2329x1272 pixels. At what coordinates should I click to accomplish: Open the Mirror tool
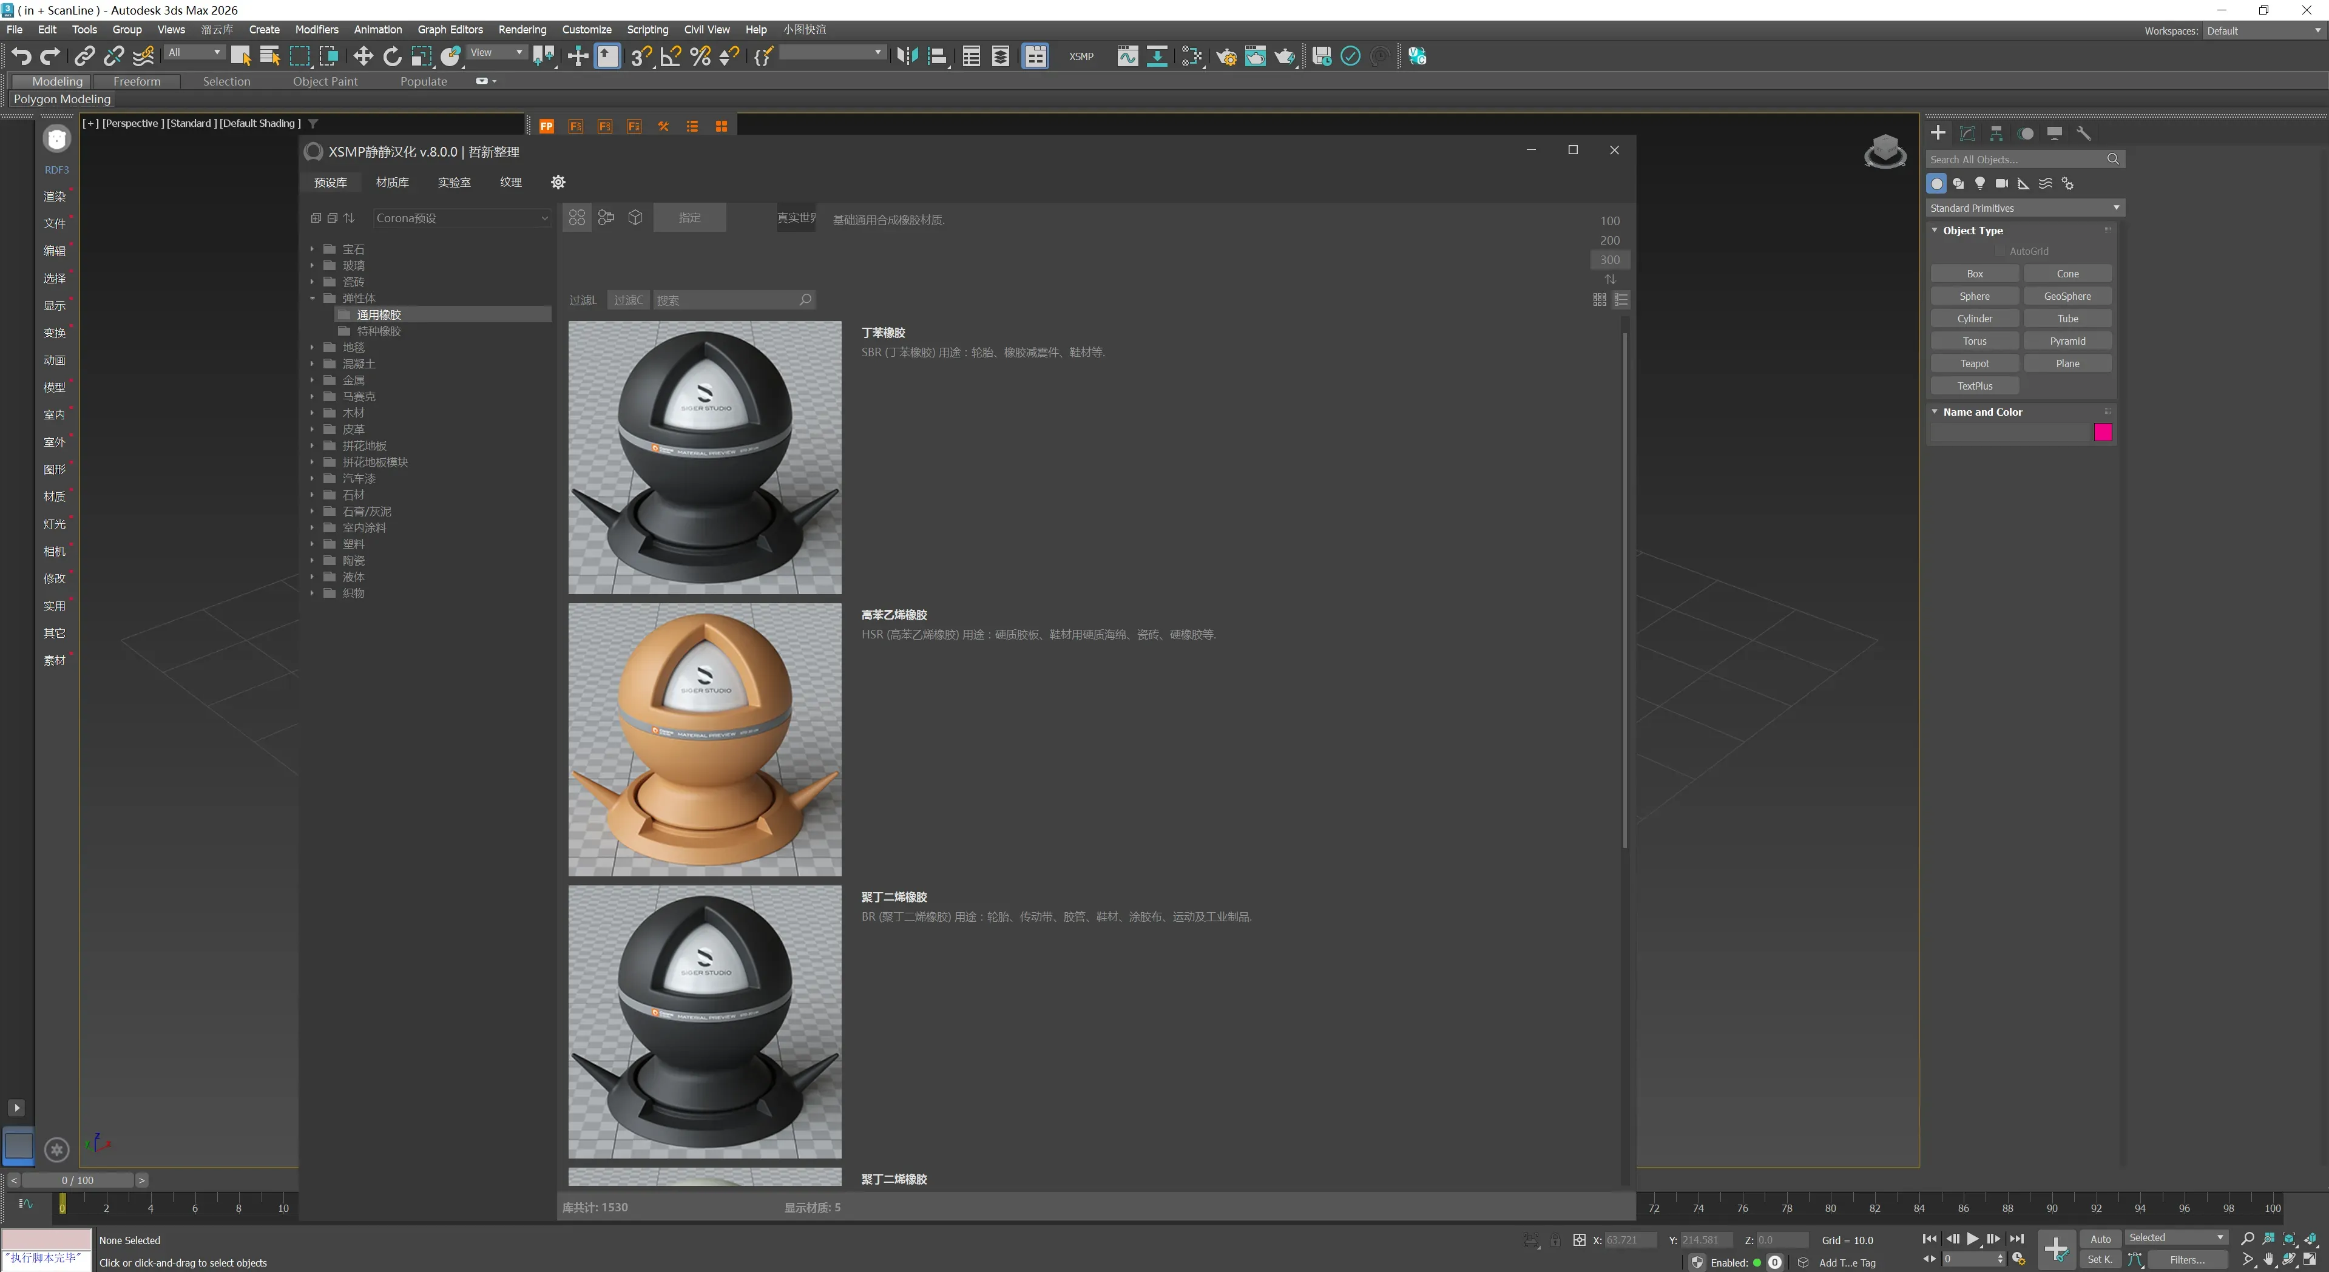point(907,56)
